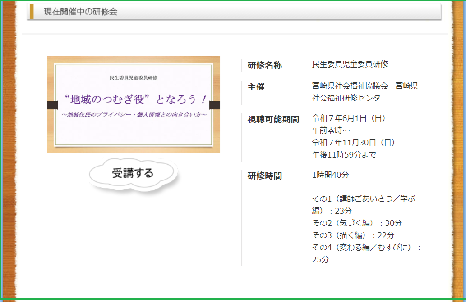Select the 民生委員児童委員研修 training name value
This screenshot has width=466, height=302.
click(x=350, y=64)
